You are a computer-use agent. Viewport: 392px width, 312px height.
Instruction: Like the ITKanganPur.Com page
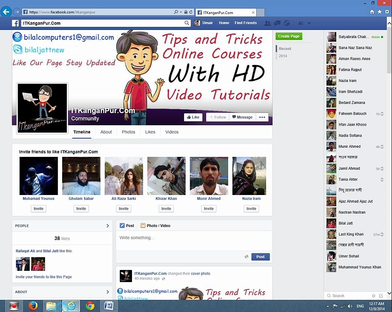pos(193,117)
